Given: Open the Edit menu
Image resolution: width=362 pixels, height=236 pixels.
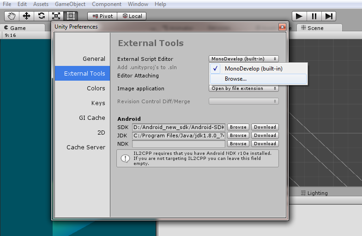Looking at the screenshot, I should (22, 4).
